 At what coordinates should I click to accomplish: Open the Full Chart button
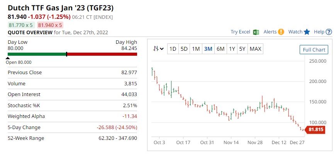(x=314, y=50)
